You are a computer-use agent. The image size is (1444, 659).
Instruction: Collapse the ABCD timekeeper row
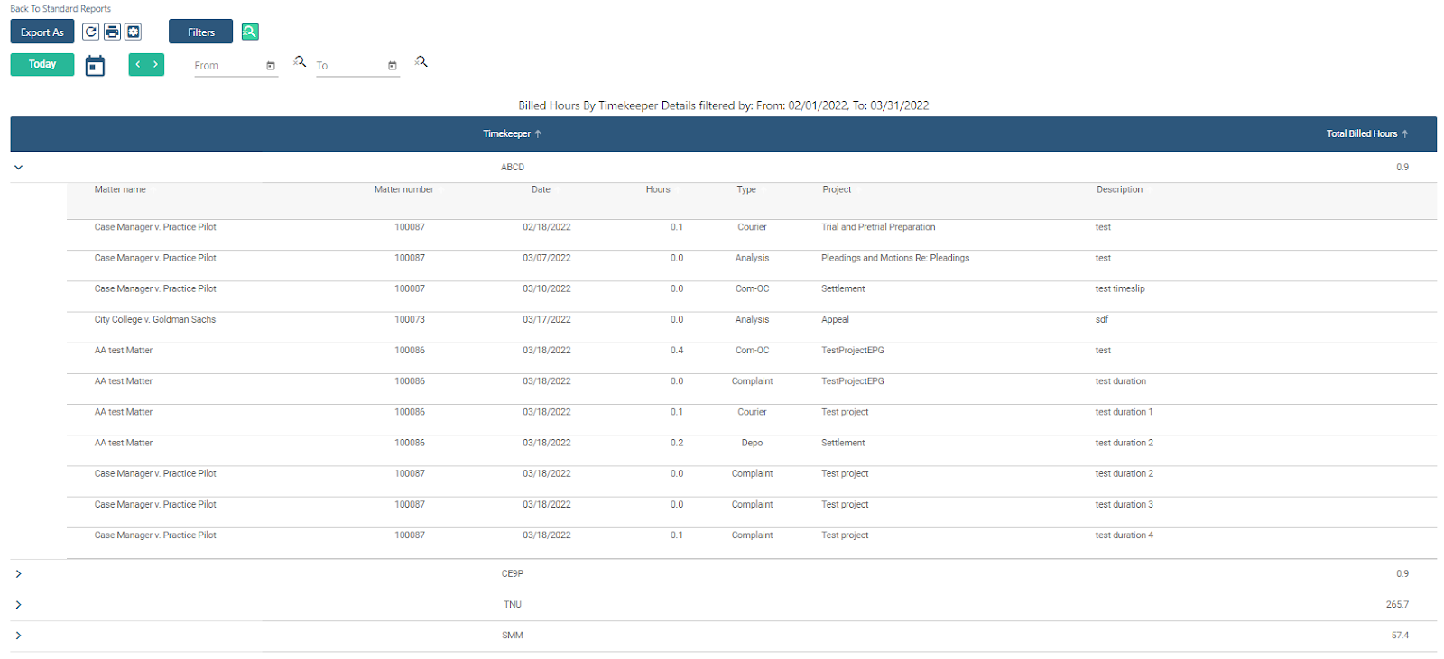[x=18, y=167]
